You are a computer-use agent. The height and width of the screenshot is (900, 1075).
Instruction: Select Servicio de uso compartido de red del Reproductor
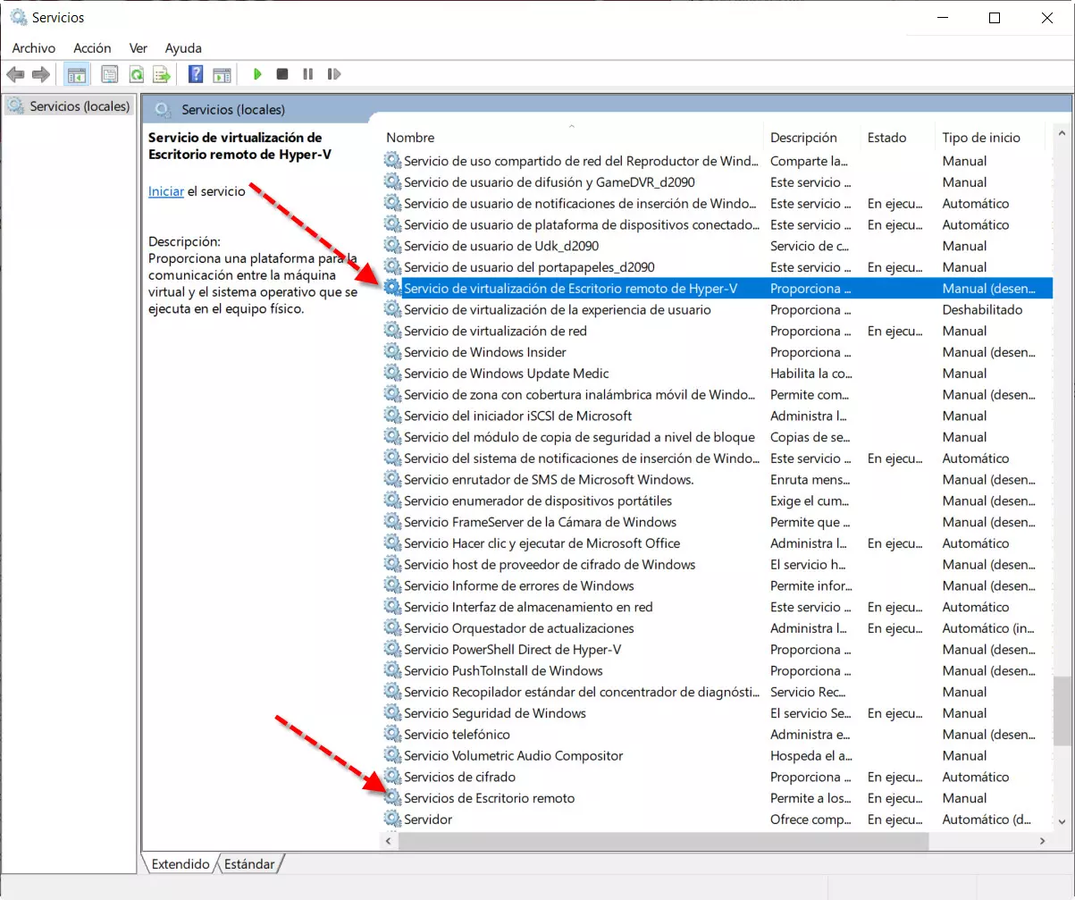point(718,161)
